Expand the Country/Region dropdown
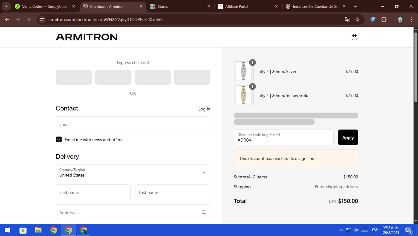The width and height of the screenshot is (418, 236). pyautogui.click(x=133, y=172)
